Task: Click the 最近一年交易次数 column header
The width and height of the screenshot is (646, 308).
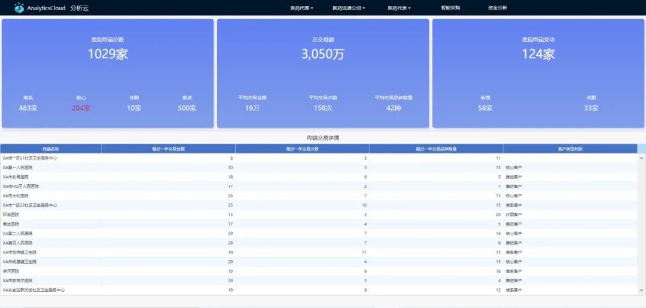Action: 302,148
